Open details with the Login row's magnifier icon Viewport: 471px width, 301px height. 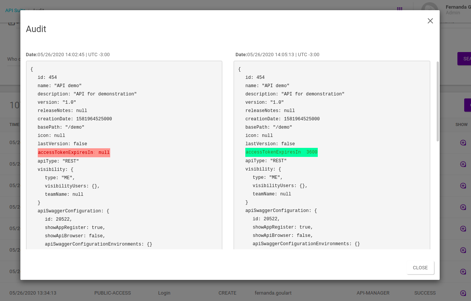coord(463,293)
